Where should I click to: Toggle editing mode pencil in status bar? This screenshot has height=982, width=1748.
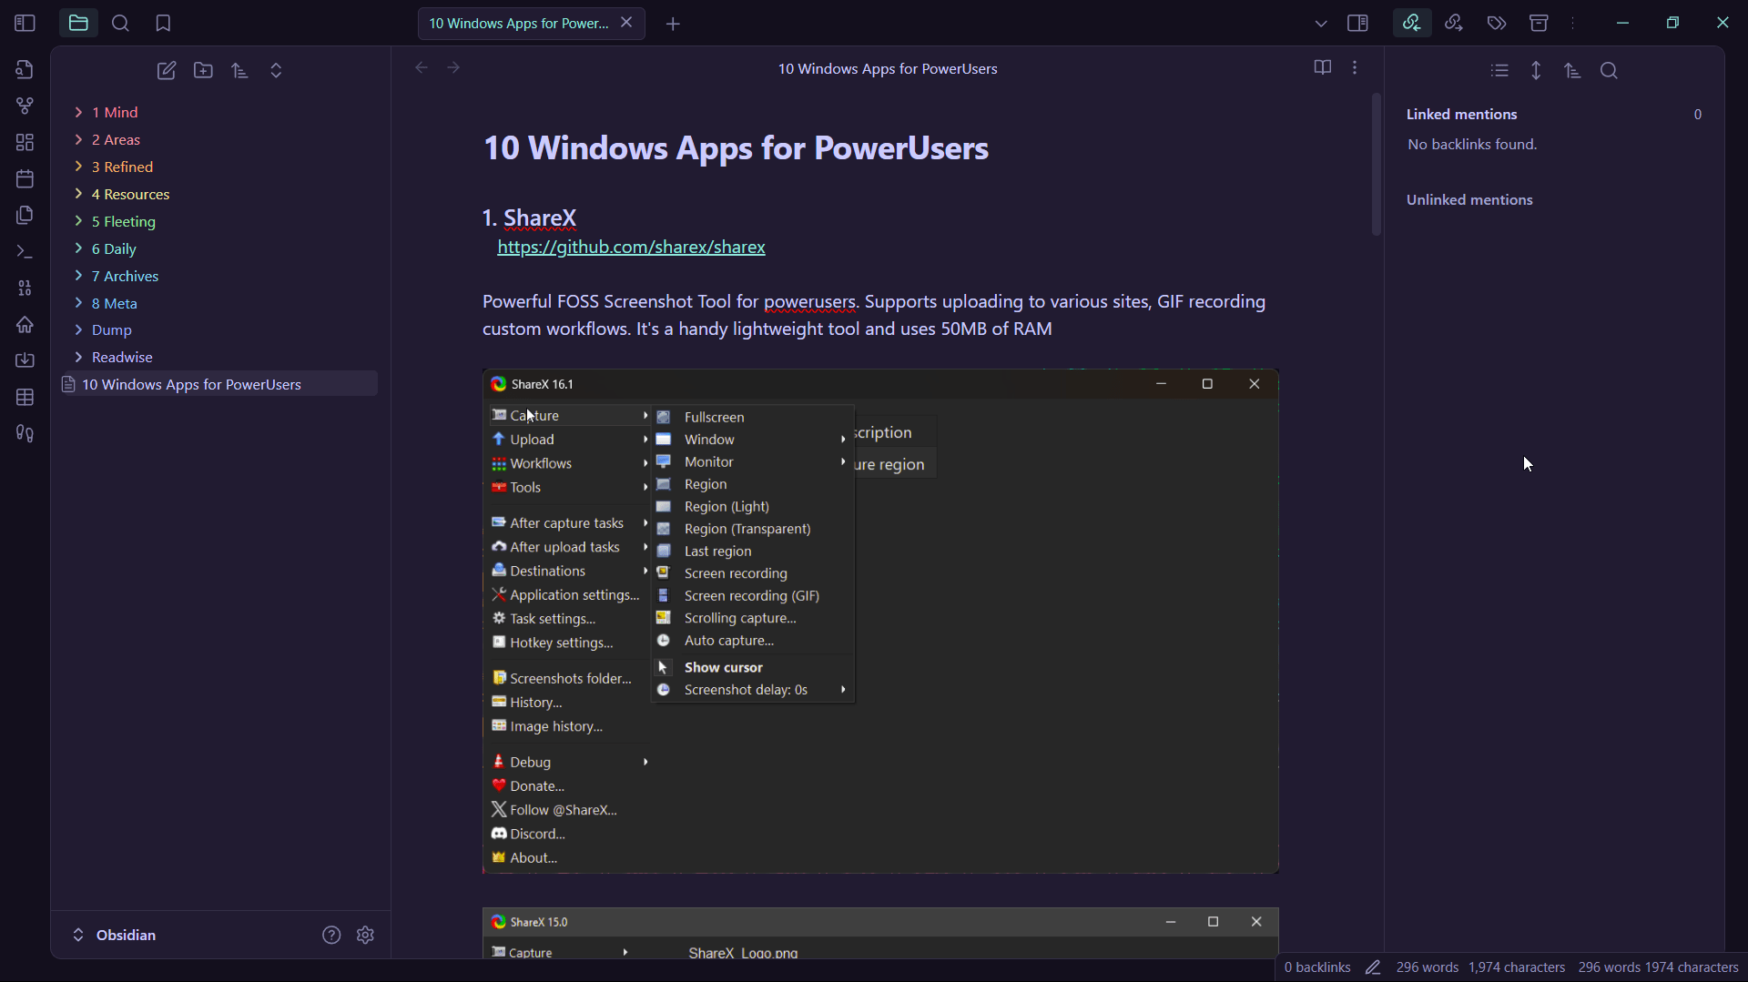1373,967
